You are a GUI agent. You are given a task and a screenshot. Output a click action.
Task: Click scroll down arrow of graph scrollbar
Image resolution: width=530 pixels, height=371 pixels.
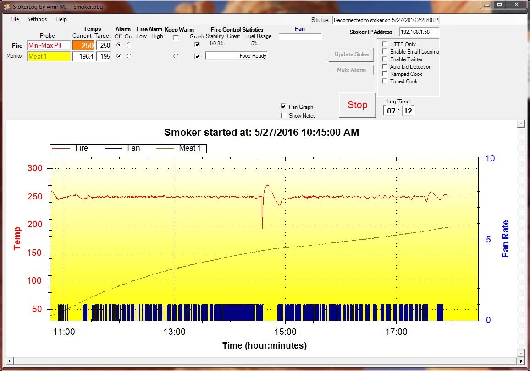tap(521, 353)
